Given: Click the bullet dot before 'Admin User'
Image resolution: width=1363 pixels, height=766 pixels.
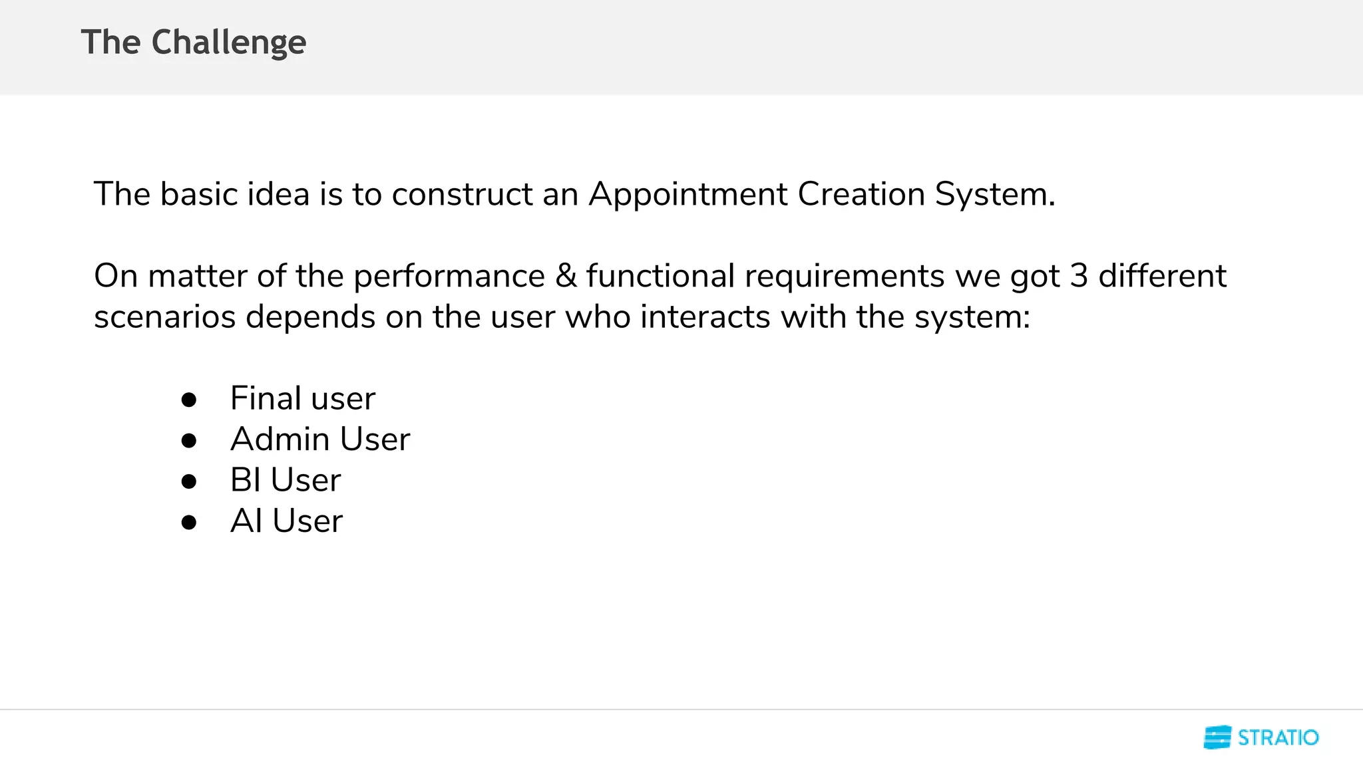Looking at the screenshot, I should [189, 440].
